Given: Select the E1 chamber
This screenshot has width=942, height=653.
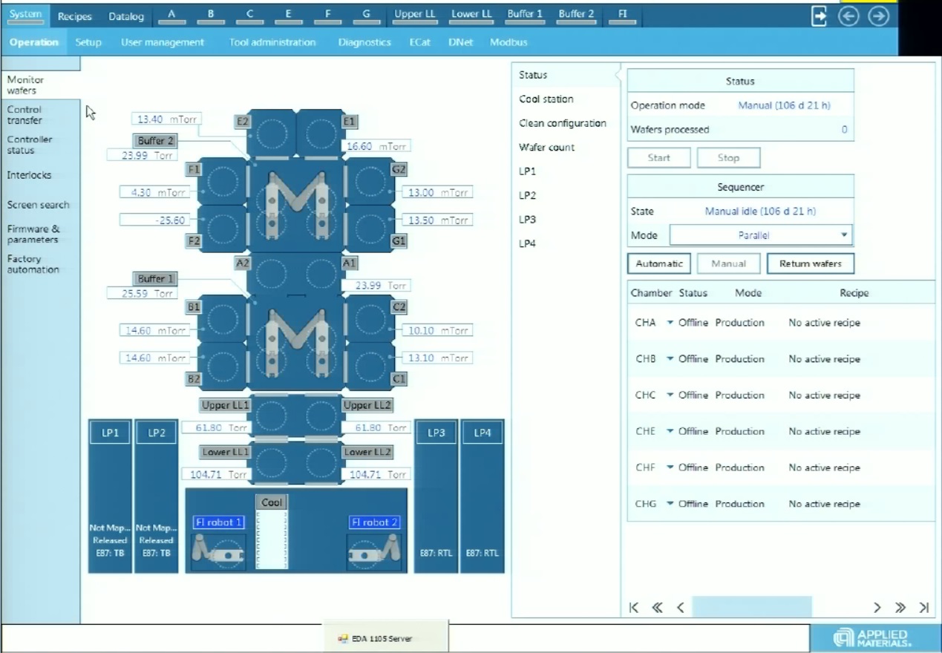Looking at the screenshot, I should 320,134.
